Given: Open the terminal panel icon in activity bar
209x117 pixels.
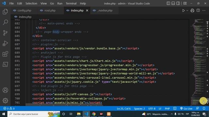Looking at the screenshot, I should 5,64.
